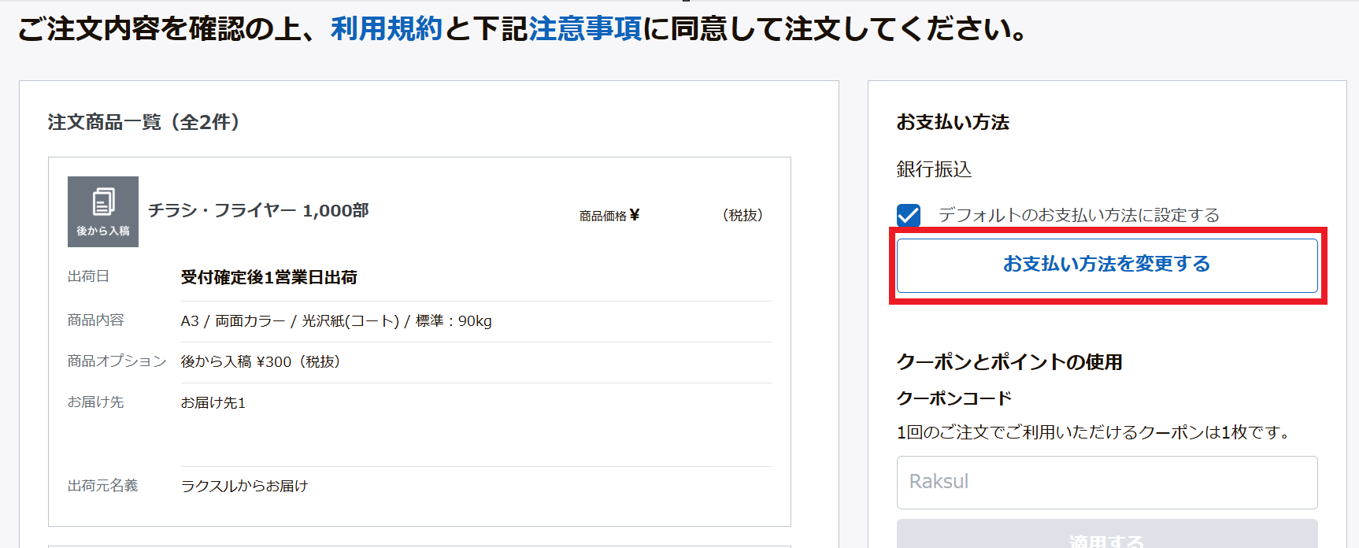
Task: Click the A3 両面カラー product spec line
Action: (336, 321)
